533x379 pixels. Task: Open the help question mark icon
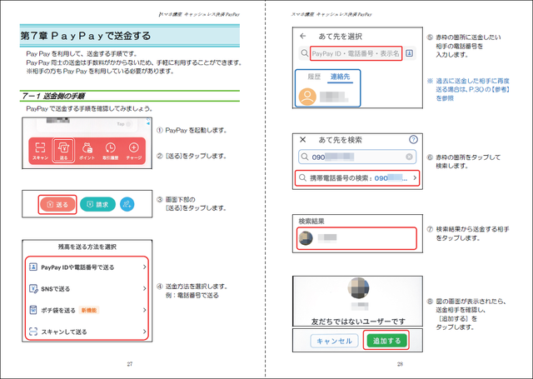coord(413,139)
